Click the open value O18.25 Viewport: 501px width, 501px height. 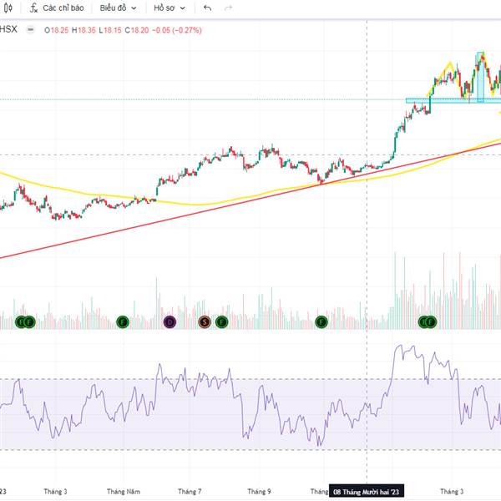(57, 30)
